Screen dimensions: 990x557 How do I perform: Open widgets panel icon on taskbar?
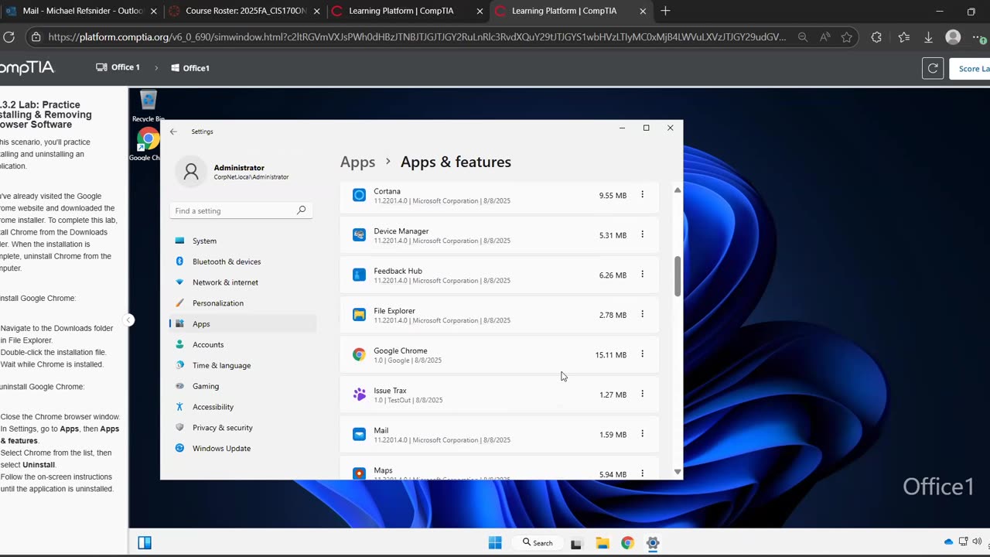click(x=145, y=542)
